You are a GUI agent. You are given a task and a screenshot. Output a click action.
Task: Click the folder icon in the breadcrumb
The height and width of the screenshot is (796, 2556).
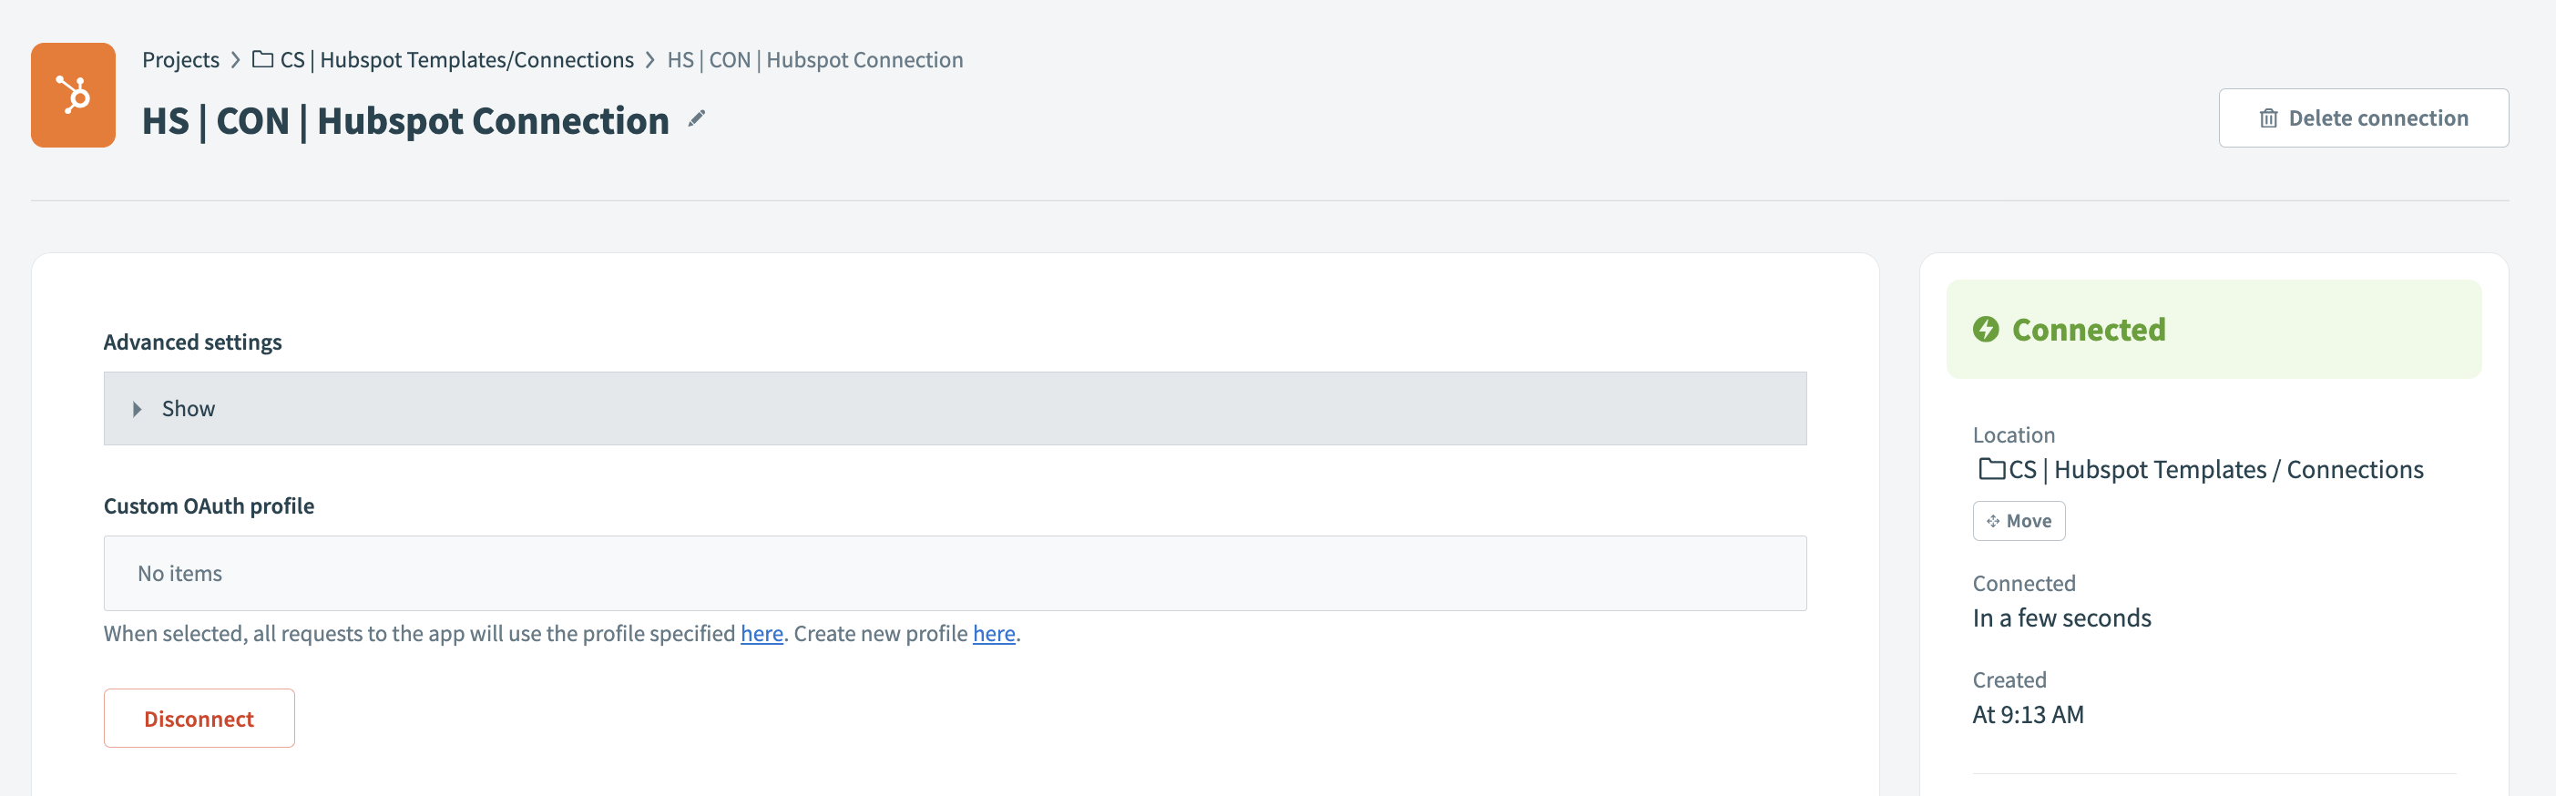tap(263, 59)
